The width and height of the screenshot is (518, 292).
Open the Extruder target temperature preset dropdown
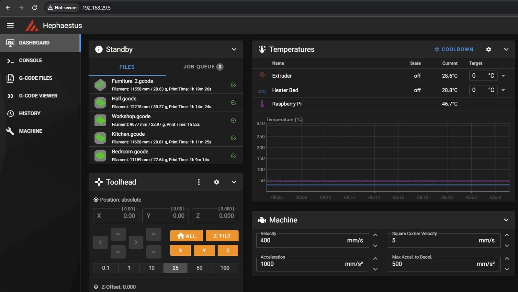[x=503, y=76]
